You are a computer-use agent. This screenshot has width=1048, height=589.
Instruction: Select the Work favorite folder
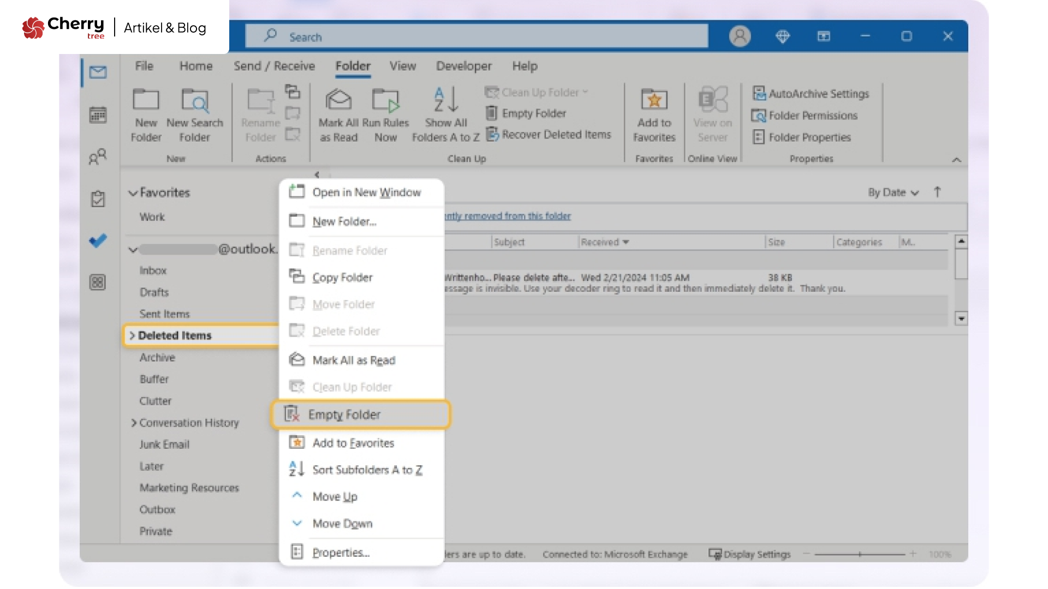(152, 217)
